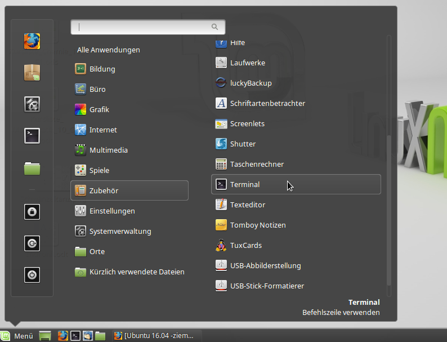Start luckyBackup from the list
Image resolution: width=447 pixels, height=342 pixels.
point(296,83)
